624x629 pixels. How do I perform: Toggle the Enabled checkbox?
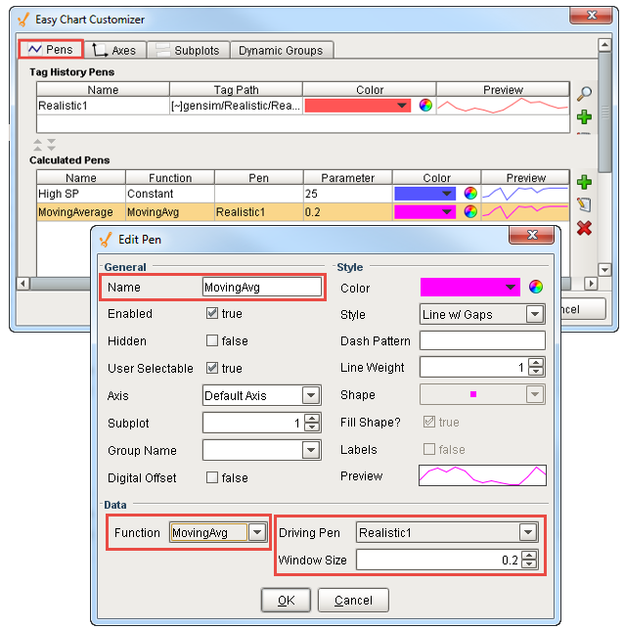[212, 314]
